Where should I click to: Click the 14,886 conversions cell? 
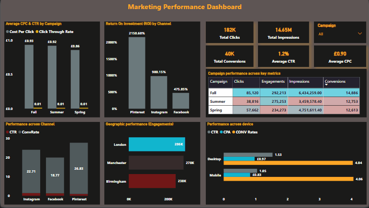click(x=341, y=93)
